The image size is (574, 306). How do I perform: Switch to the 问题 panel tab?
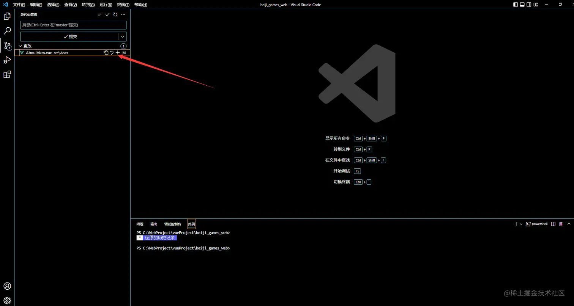click(x=140, y=224)
